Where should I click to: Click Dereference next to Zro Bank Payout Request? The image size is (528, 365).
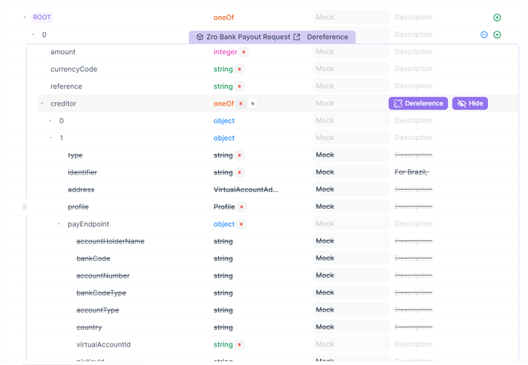tap(328, 37)
